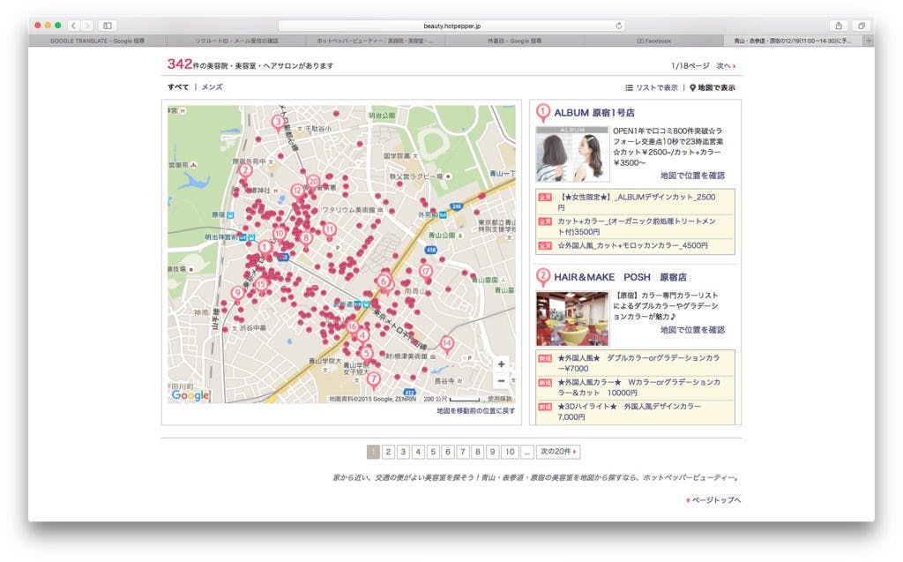The width and height of the screenshot is (903, 562).
Task: Open カット+カラー 3500円 coupon
Action: pos(635,226)
